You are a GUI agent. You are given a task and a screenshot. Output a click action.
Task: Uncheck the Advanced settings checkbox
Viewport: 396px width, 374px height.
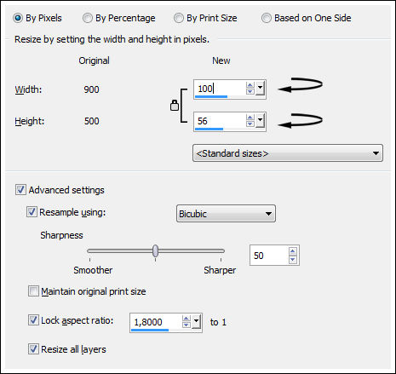tap(20, 190)
